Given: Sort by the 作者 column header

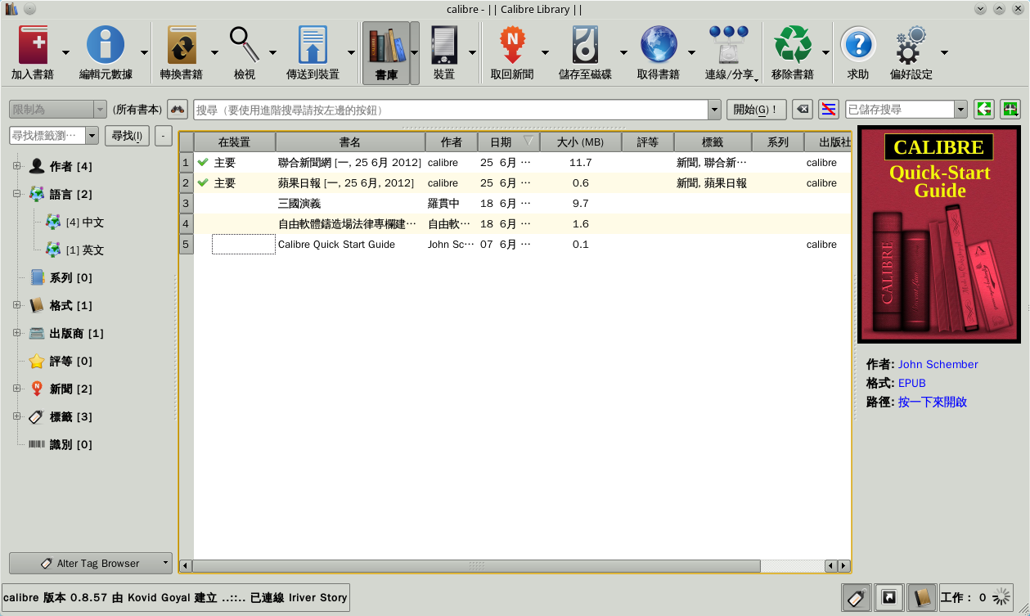Looking at the screenshot, I should [x=452, y=142].
